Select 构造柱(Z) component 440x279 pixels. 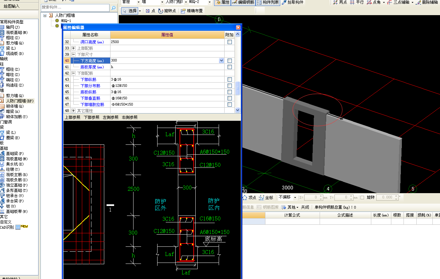coord(14,85)
